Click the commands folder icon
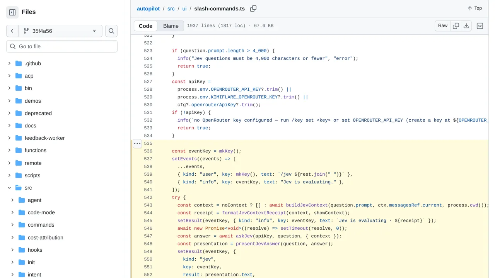Screen dimensions: 495x278 click(x=21, y=225)
